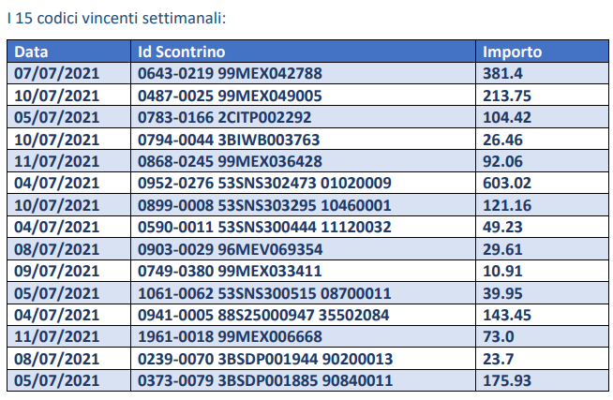Click the heading I 15 codici vincenti settimanali

pos(116,18)
